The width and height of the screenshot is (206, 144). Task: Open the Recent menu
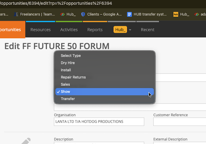(148, 30)
